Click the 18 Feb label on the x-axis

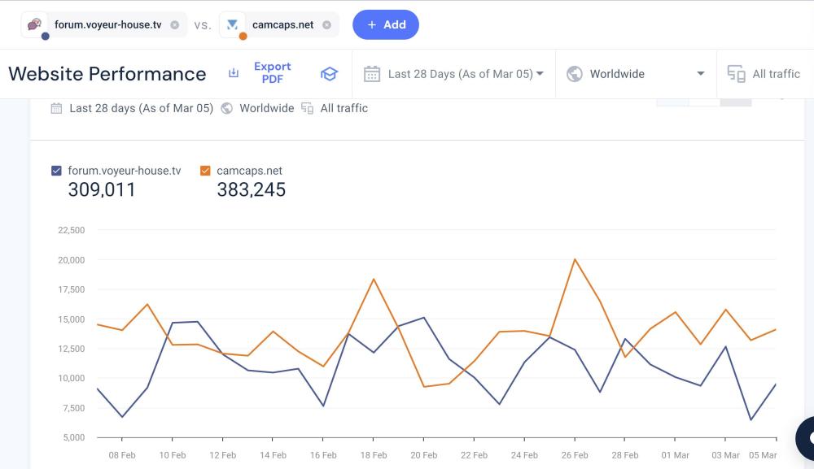[373, 455]
